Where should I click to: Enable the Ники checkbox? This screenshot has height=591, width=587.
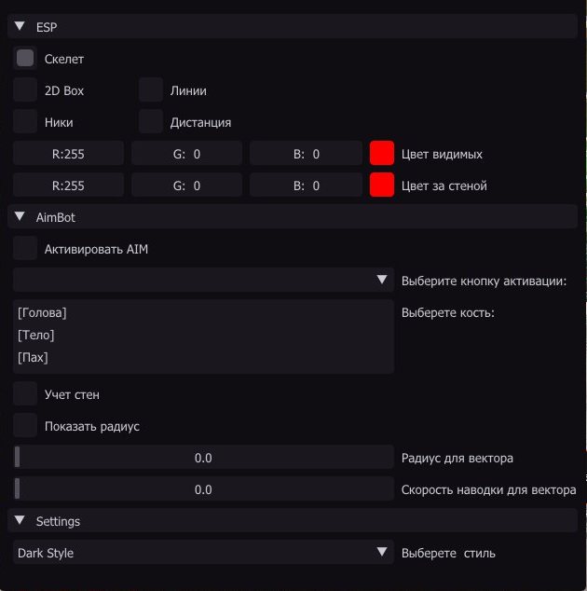(x=25, y=122)
